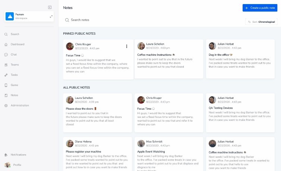Open the Sort: Chronological dropdown
This screenshot has width=281, height=171.
(261, 22)
